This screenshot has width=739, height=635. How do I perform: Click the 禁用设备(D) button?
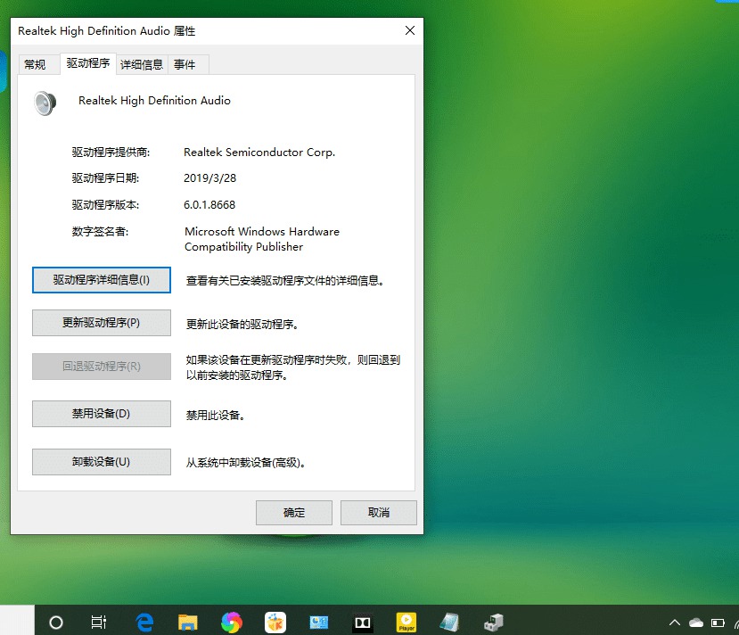coord(102,414)
